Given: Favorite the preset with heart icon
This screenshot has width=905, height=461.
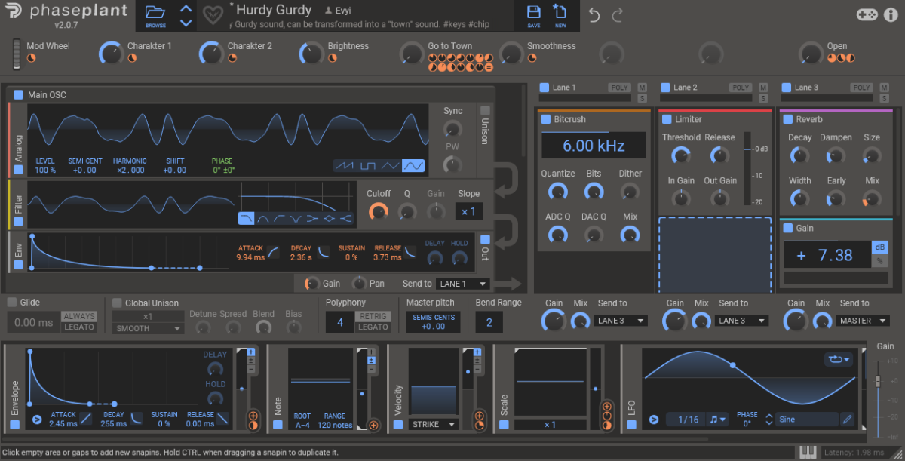Looking at the screenshot, I should coord(213,15).
